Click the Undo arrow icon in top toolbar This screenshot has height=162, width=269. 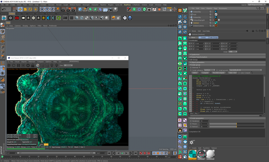click(x=3, y=9)
